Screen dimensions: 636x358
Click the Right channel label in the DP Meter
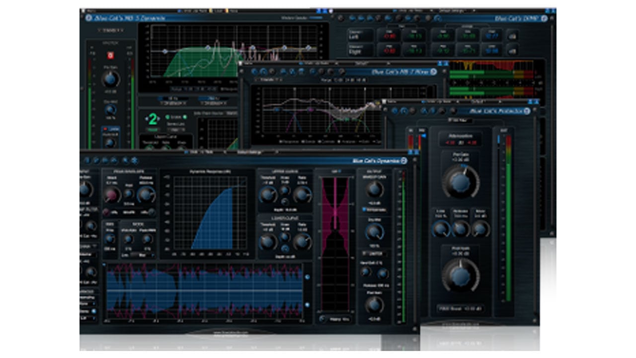pos(360,50)
